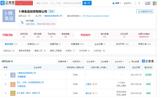
Task: Click the 2015-09-24 date in row 2
Action: (136, 84)
